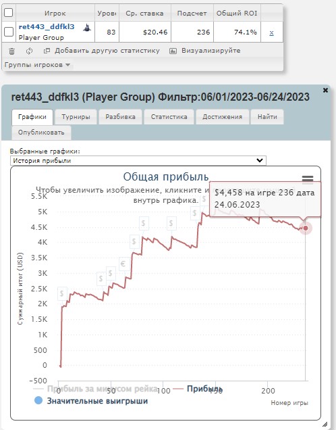Toggle the Прибыль legend series
The image size is (336, 430).
204,389
